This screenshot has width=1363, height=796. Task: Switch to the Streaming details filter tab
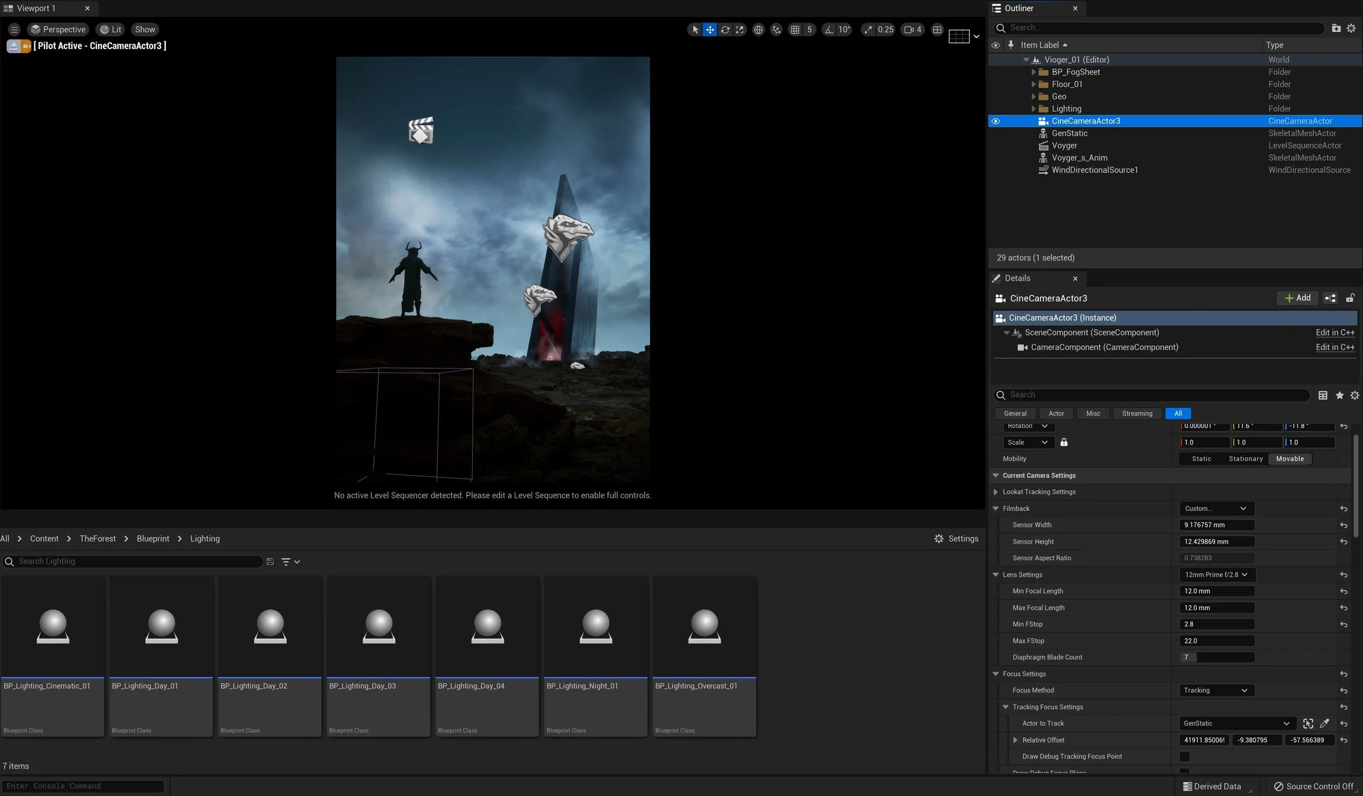1137,414
